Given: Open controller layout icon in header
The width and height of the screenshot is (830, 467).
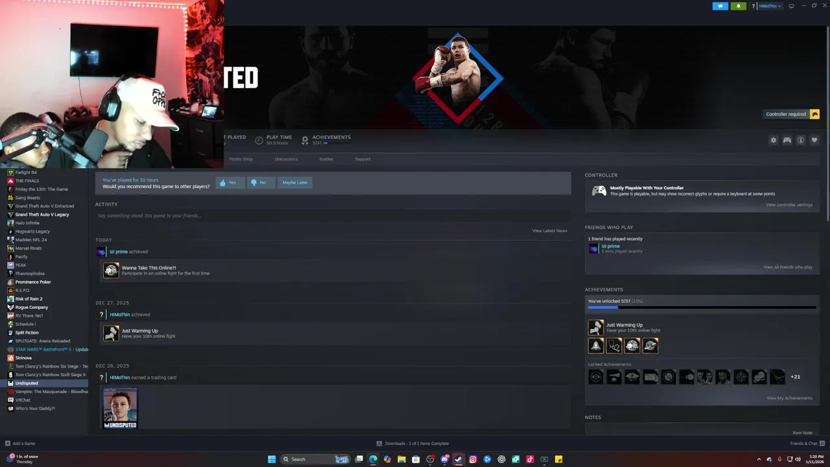Looking at the screenshot, I should [x=787, y=140].
